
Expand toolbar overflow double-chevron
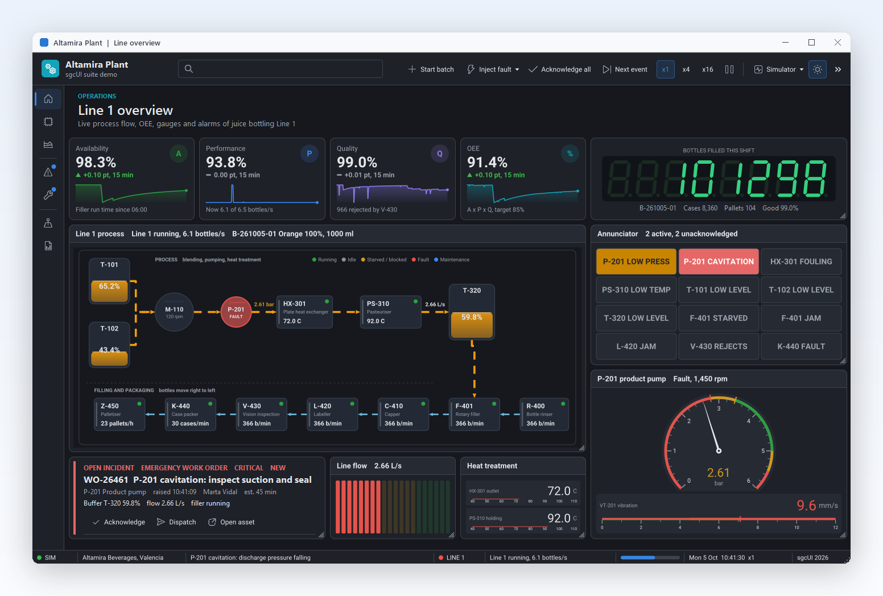(x=838, y=69)
